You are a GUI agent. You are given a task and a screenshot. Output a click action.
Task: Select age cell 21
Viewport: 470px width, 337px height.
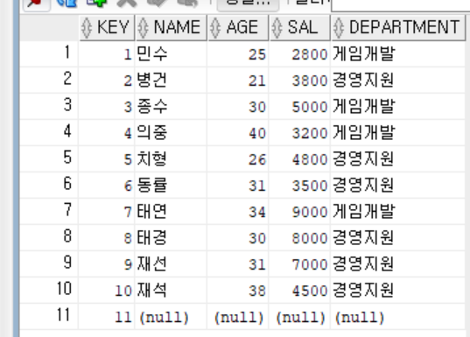[238, 81]
